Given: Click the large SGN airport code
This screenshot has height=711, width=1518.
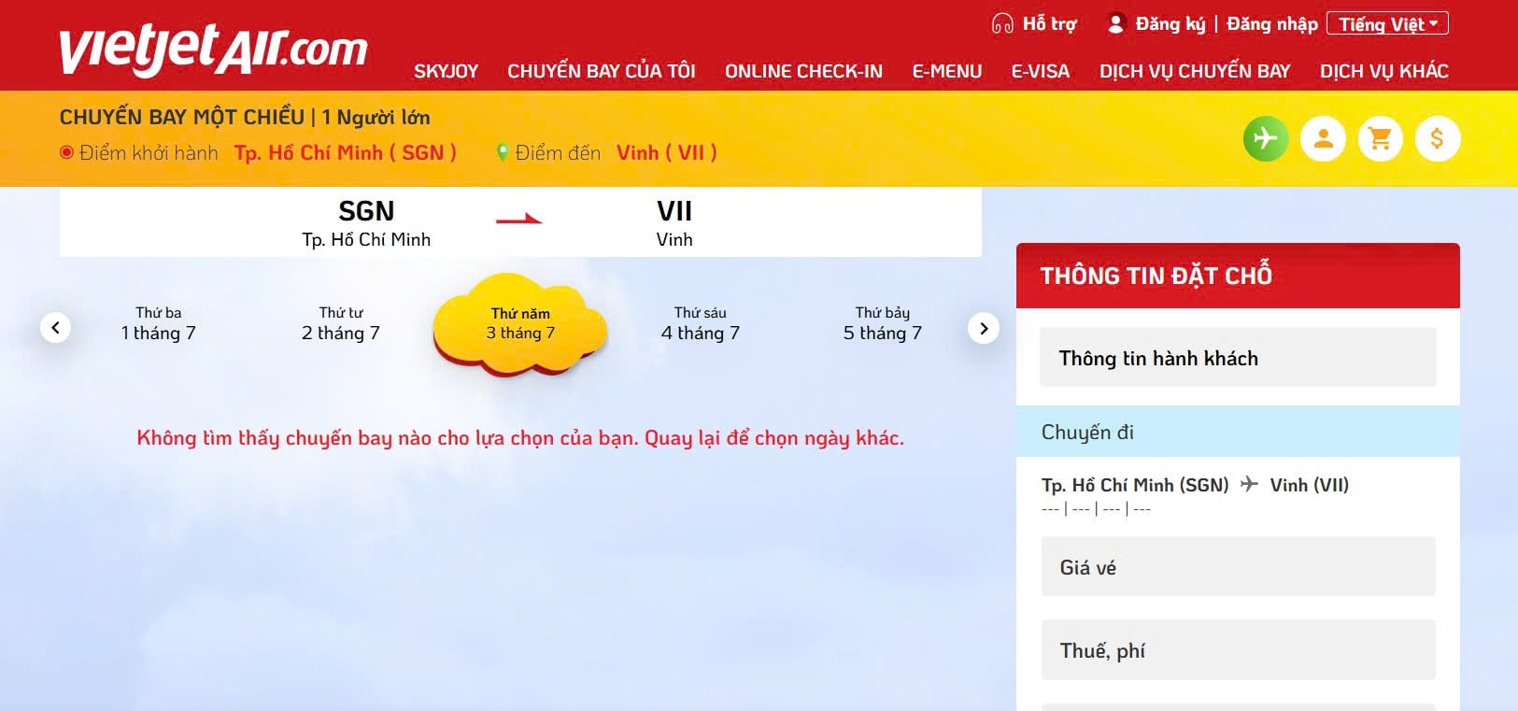Looking at the screenshot, I should click(x=366, y=210).
